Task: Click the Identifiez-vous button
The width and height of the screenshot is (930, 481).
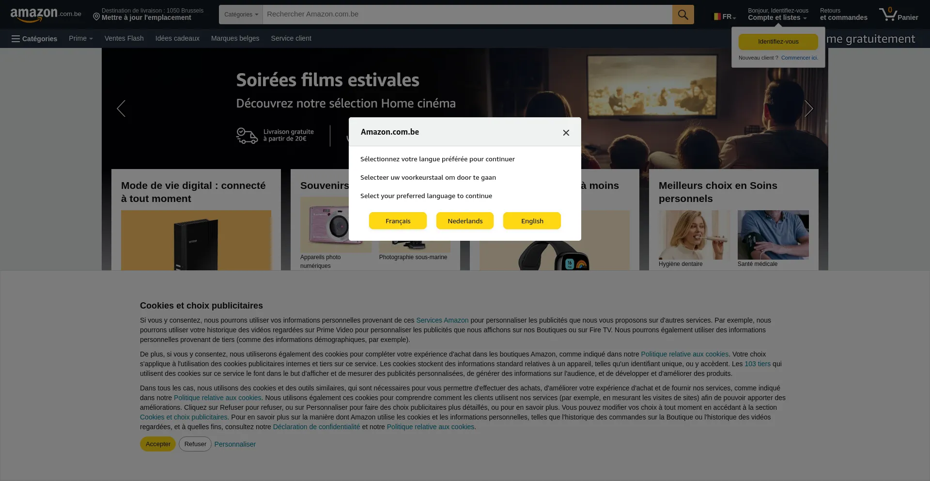Action: point(778,42)
